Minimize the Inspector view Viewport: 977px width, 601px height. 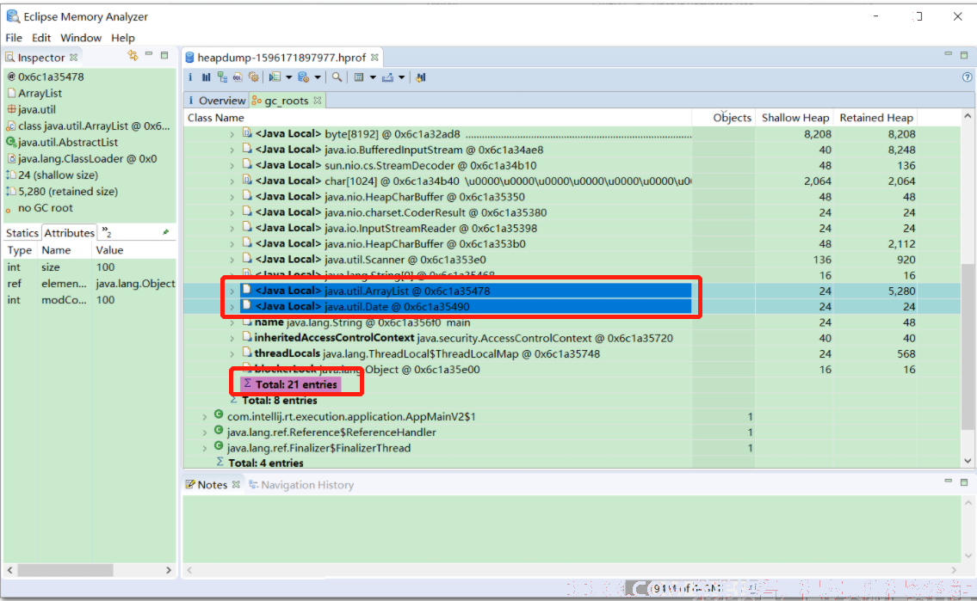click(149, 55)
